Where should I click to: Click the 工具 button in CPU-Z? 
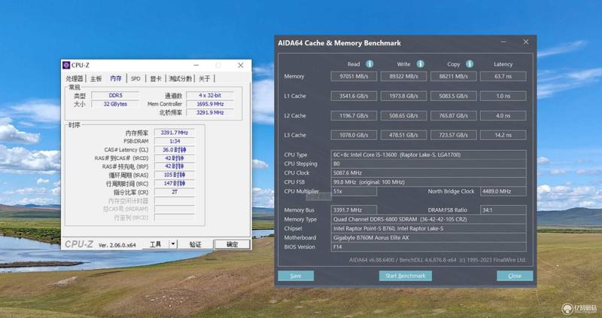click(x=156, y=244)
